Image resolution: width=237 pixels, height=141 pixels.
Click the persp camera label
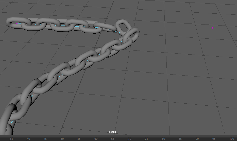coord(112,132)
